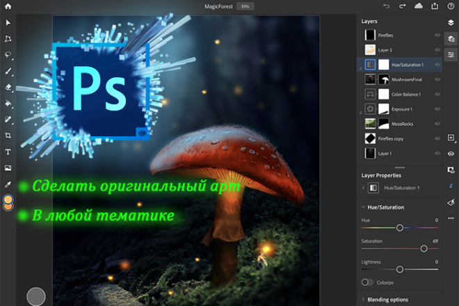Viewport: 459px width, 306px height.
Task: Select the Transform tool
Action: (8, 39)
